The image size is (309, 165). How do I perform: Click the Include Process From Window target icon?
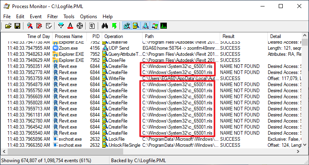(80, 26)
